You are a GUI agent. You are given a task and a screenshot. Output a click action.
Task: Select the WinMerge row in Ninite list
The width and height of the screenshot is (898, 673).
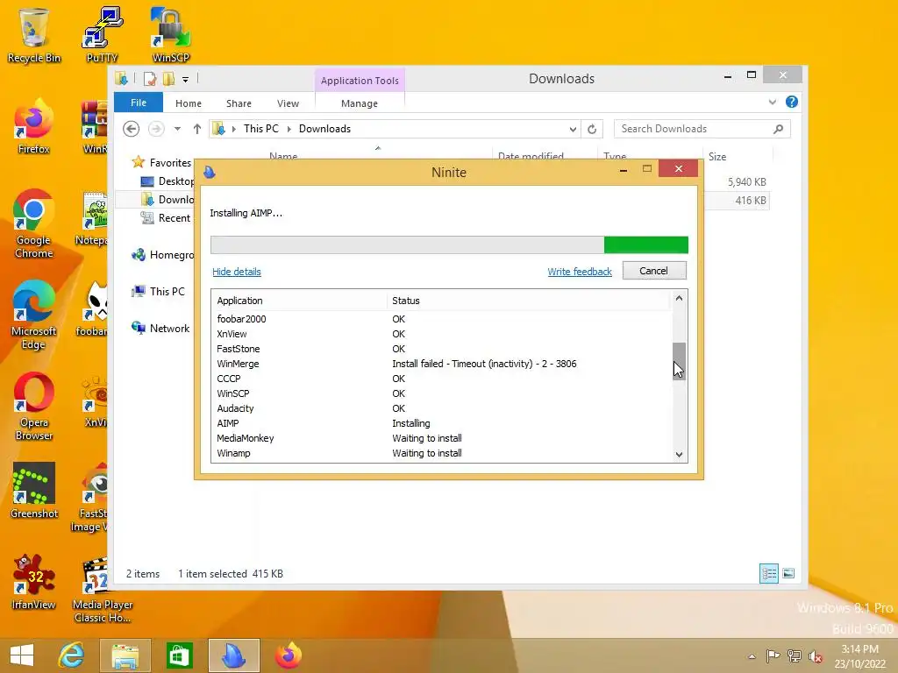tap(441, 364)
